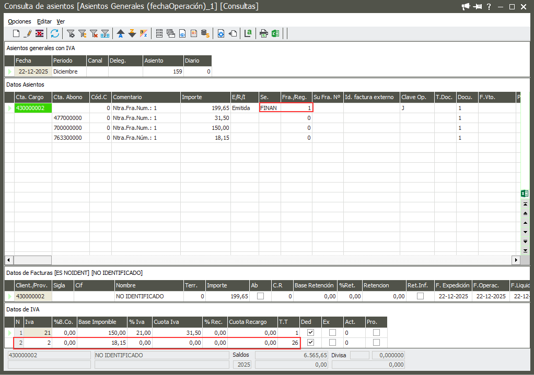Click the funnel with red X icon

click(x=94, y=33)
